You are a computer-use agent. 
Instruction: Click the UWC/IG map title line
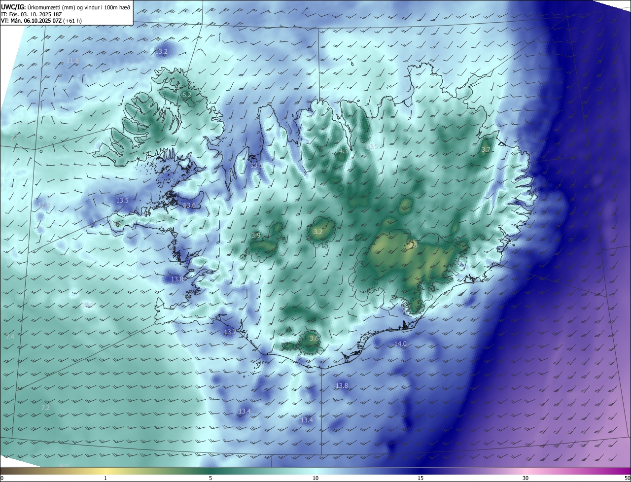pos(66,7)
